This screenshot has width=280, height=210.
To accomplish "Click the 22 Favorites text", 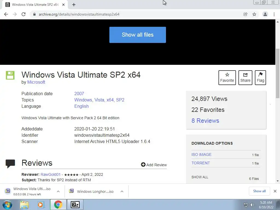I will (x=208, y=110).
